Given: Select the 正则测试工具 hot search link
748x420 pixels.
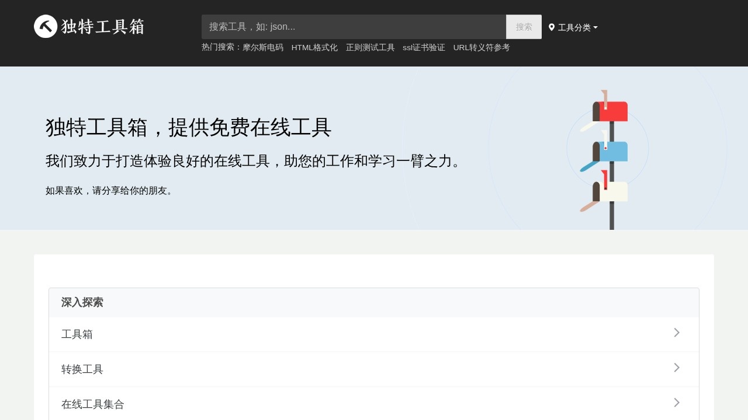Looking at the screenshot, I should click(x=370, y=47).
